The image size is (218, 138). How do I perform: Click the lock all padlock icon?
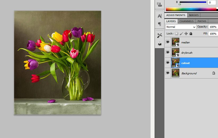(x=191, y=34)
